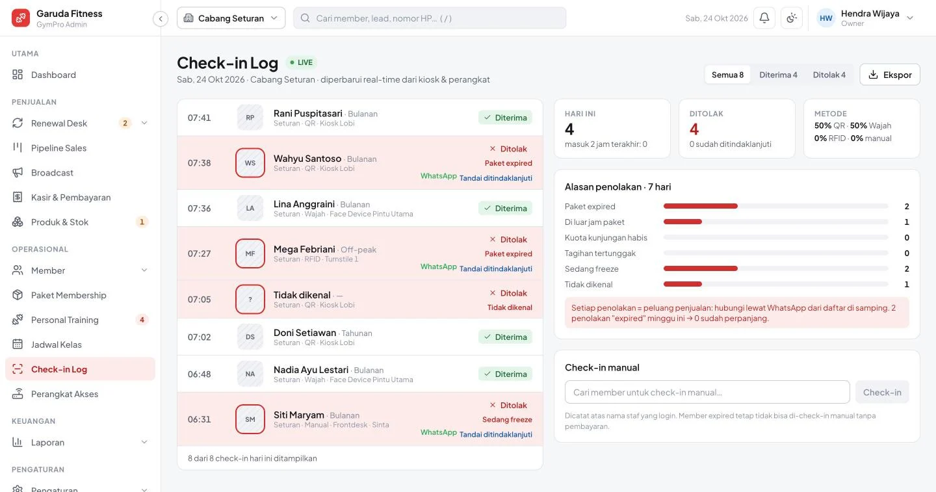Open Laporan from the sidebar
936x492 pixels.
coord(80,443)
